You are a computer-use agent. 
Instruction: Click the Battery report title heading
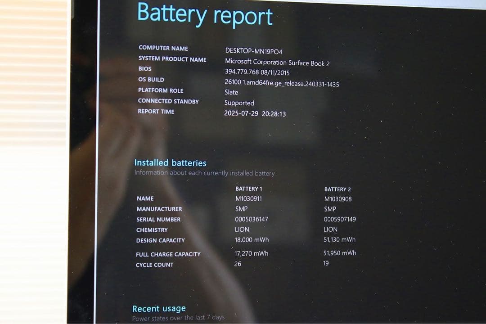coord(205,15)
